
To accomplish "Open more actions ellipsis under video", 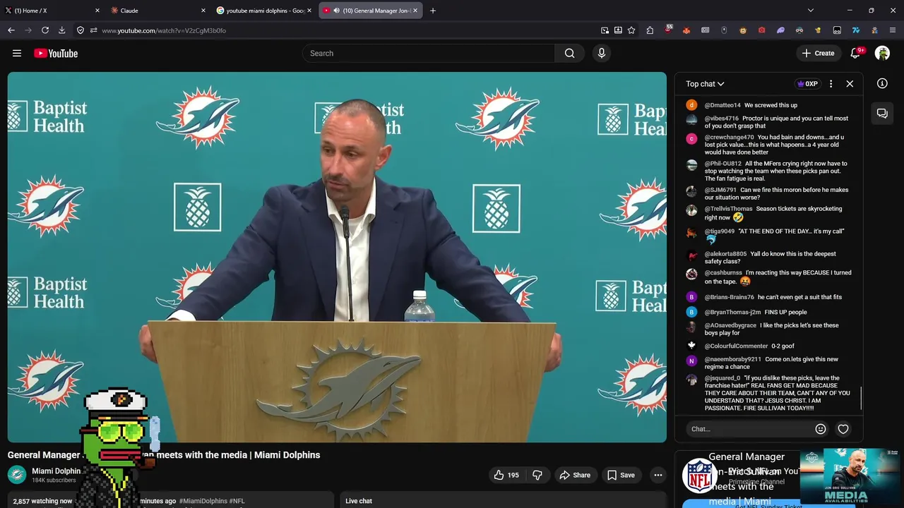I will pyautogui.click(x=658, y=475).
